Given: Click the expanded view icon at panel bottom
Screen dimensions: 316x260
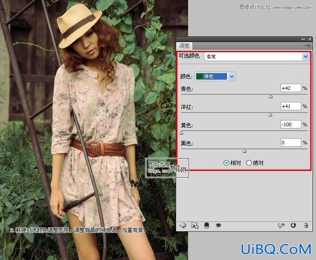Looking at the screenshot, I should pos(195,225).
